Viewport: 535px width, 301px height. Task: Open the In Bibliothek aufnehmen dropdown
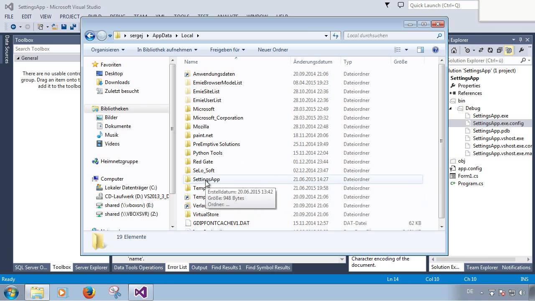point(167,50)
